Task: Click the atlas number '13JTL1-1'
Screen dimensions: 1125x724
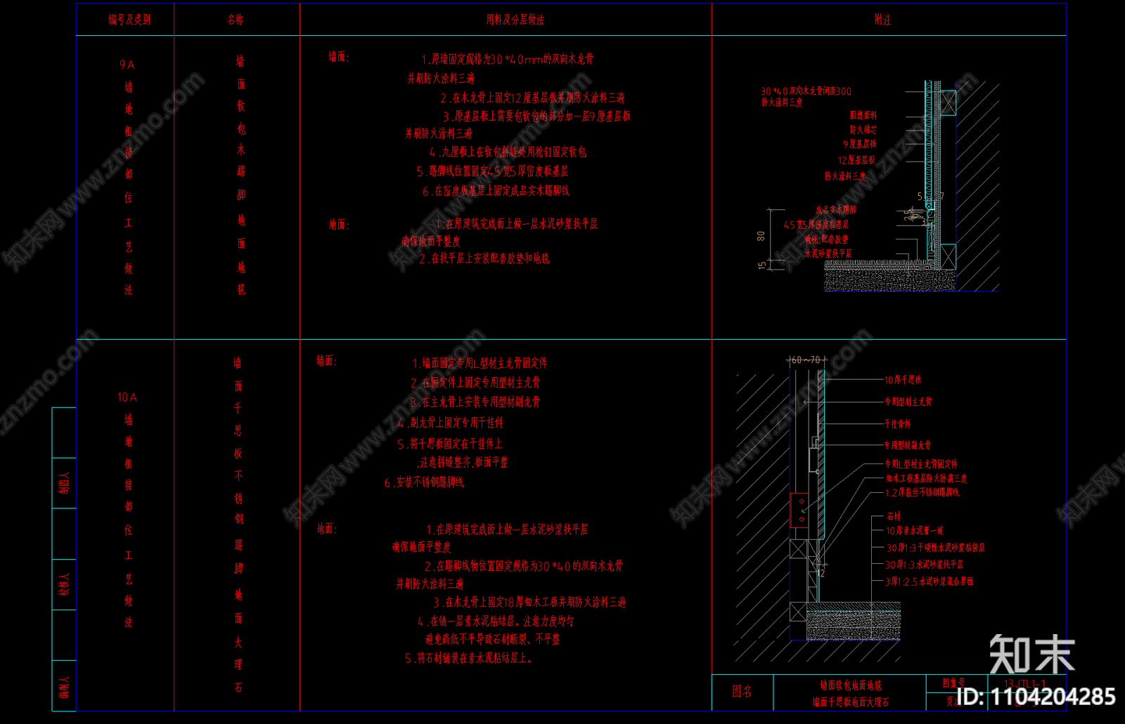Action: tap(1024, 684)
